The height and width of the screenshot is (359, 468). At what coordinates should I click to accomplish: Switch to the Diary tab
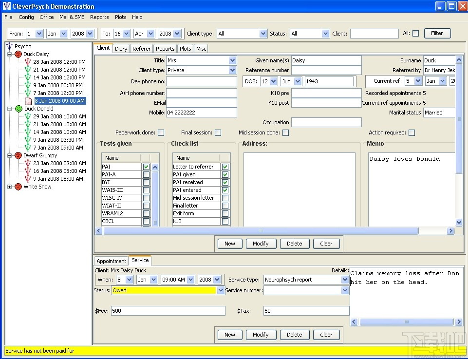coord(121,49)
